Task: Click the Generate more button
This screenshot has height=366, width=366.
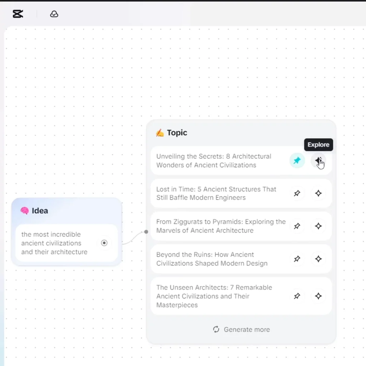Action: pyautogui.click(x=241, y=329)
